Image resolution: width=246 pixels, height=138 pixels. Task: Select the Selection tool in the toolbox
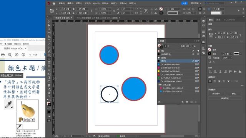coord(49,21)
